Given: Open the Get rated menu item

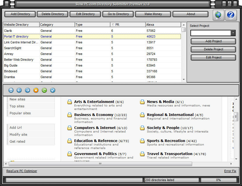Looking at the screenshot, I should tap(31, 141).
